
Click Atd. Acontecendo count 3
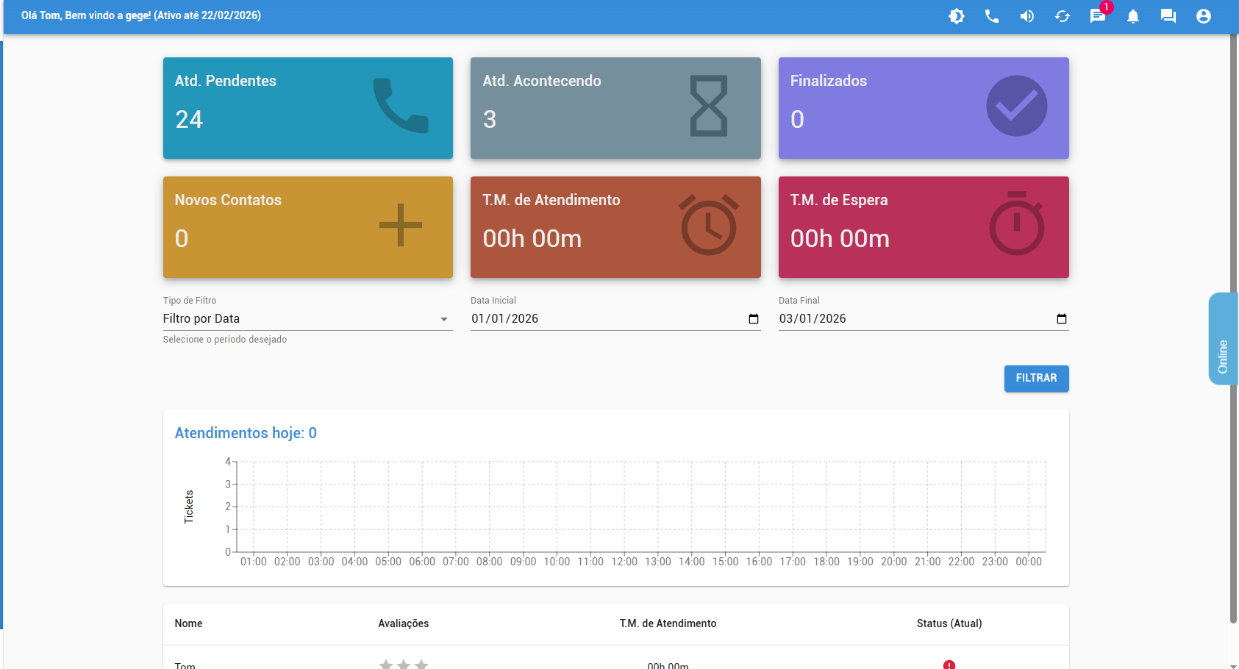coord(490,119)
